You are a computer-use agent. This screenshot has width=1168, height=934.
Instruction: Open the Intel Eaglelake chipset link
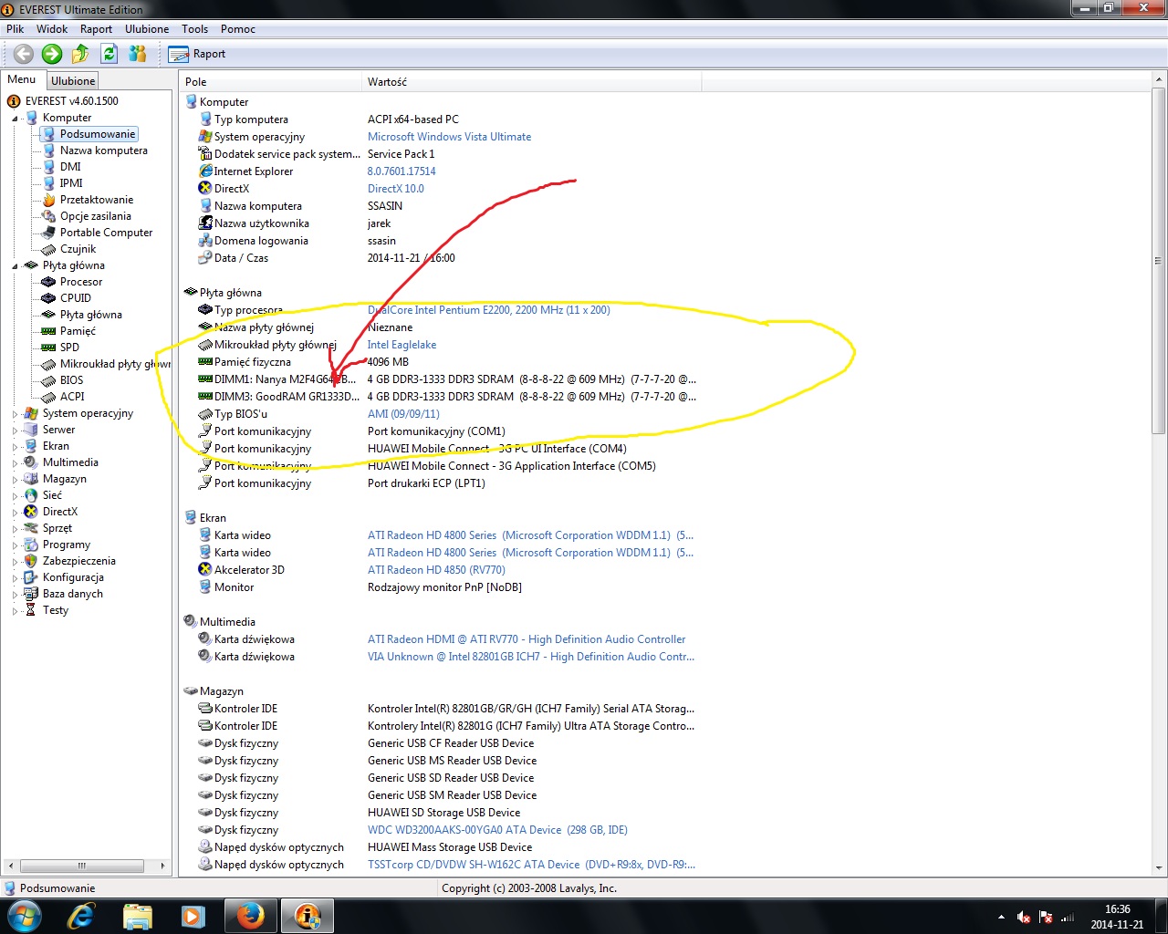tap(401, 345)
